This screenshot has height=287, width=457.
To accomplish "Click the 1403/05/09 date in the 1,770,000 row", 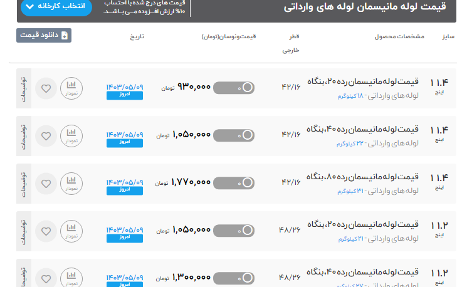I will [x=125, y=180].
